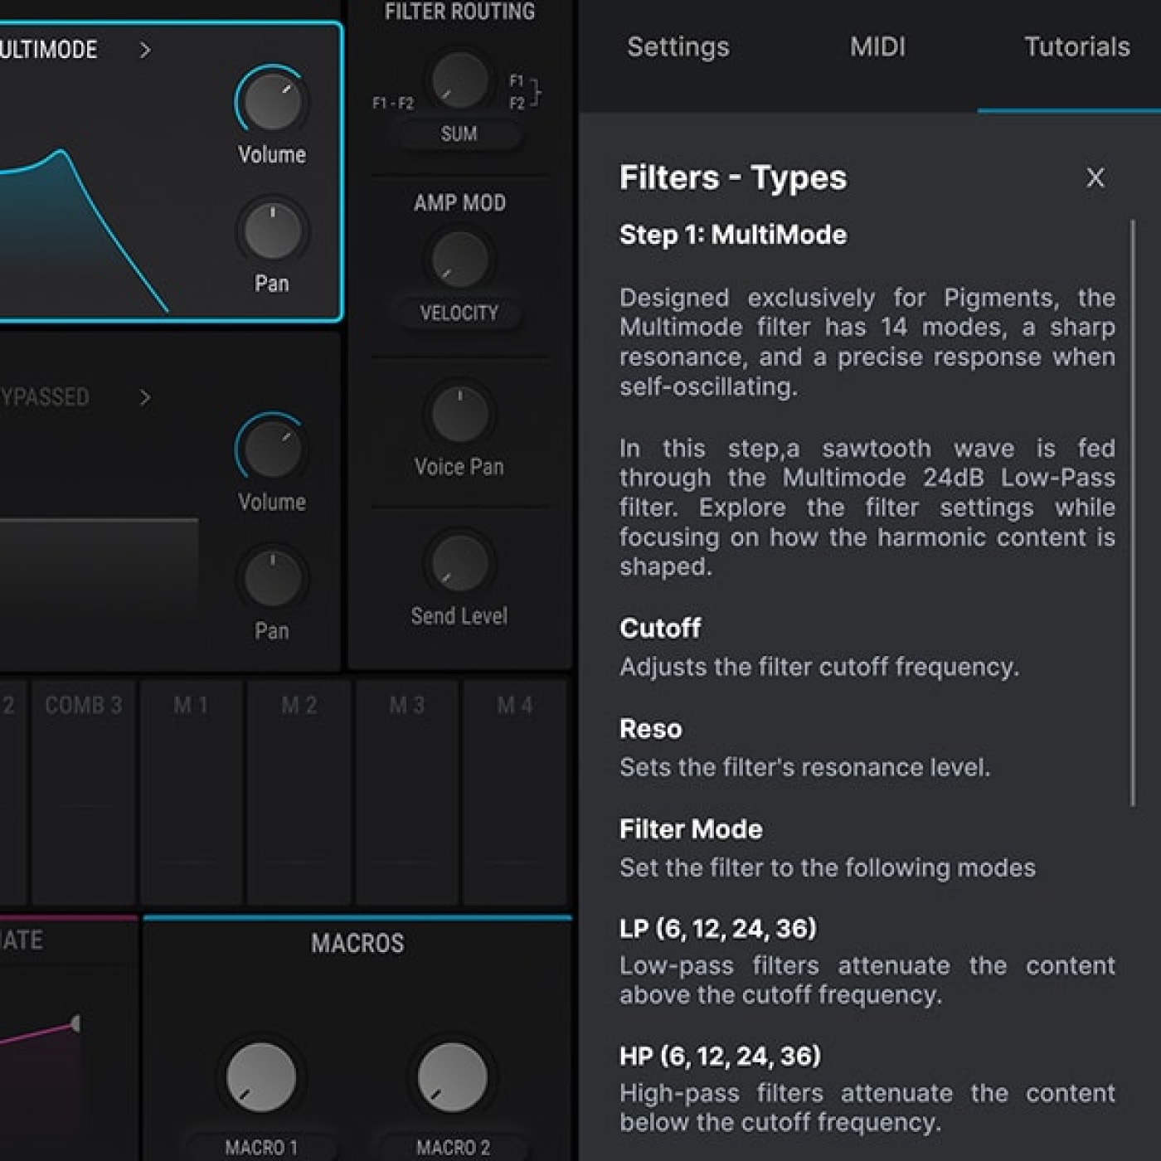Click the Multimode filter Pan knob
Screen dimensions: 1161x1161
click(x=272, y=231)
